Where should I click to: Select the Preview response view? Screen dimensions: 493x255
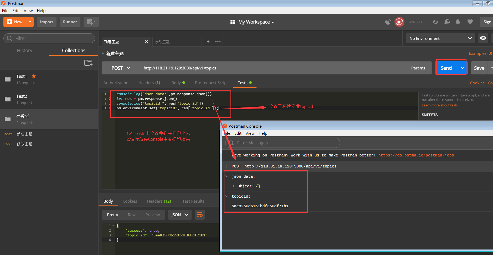pos(152,215)
